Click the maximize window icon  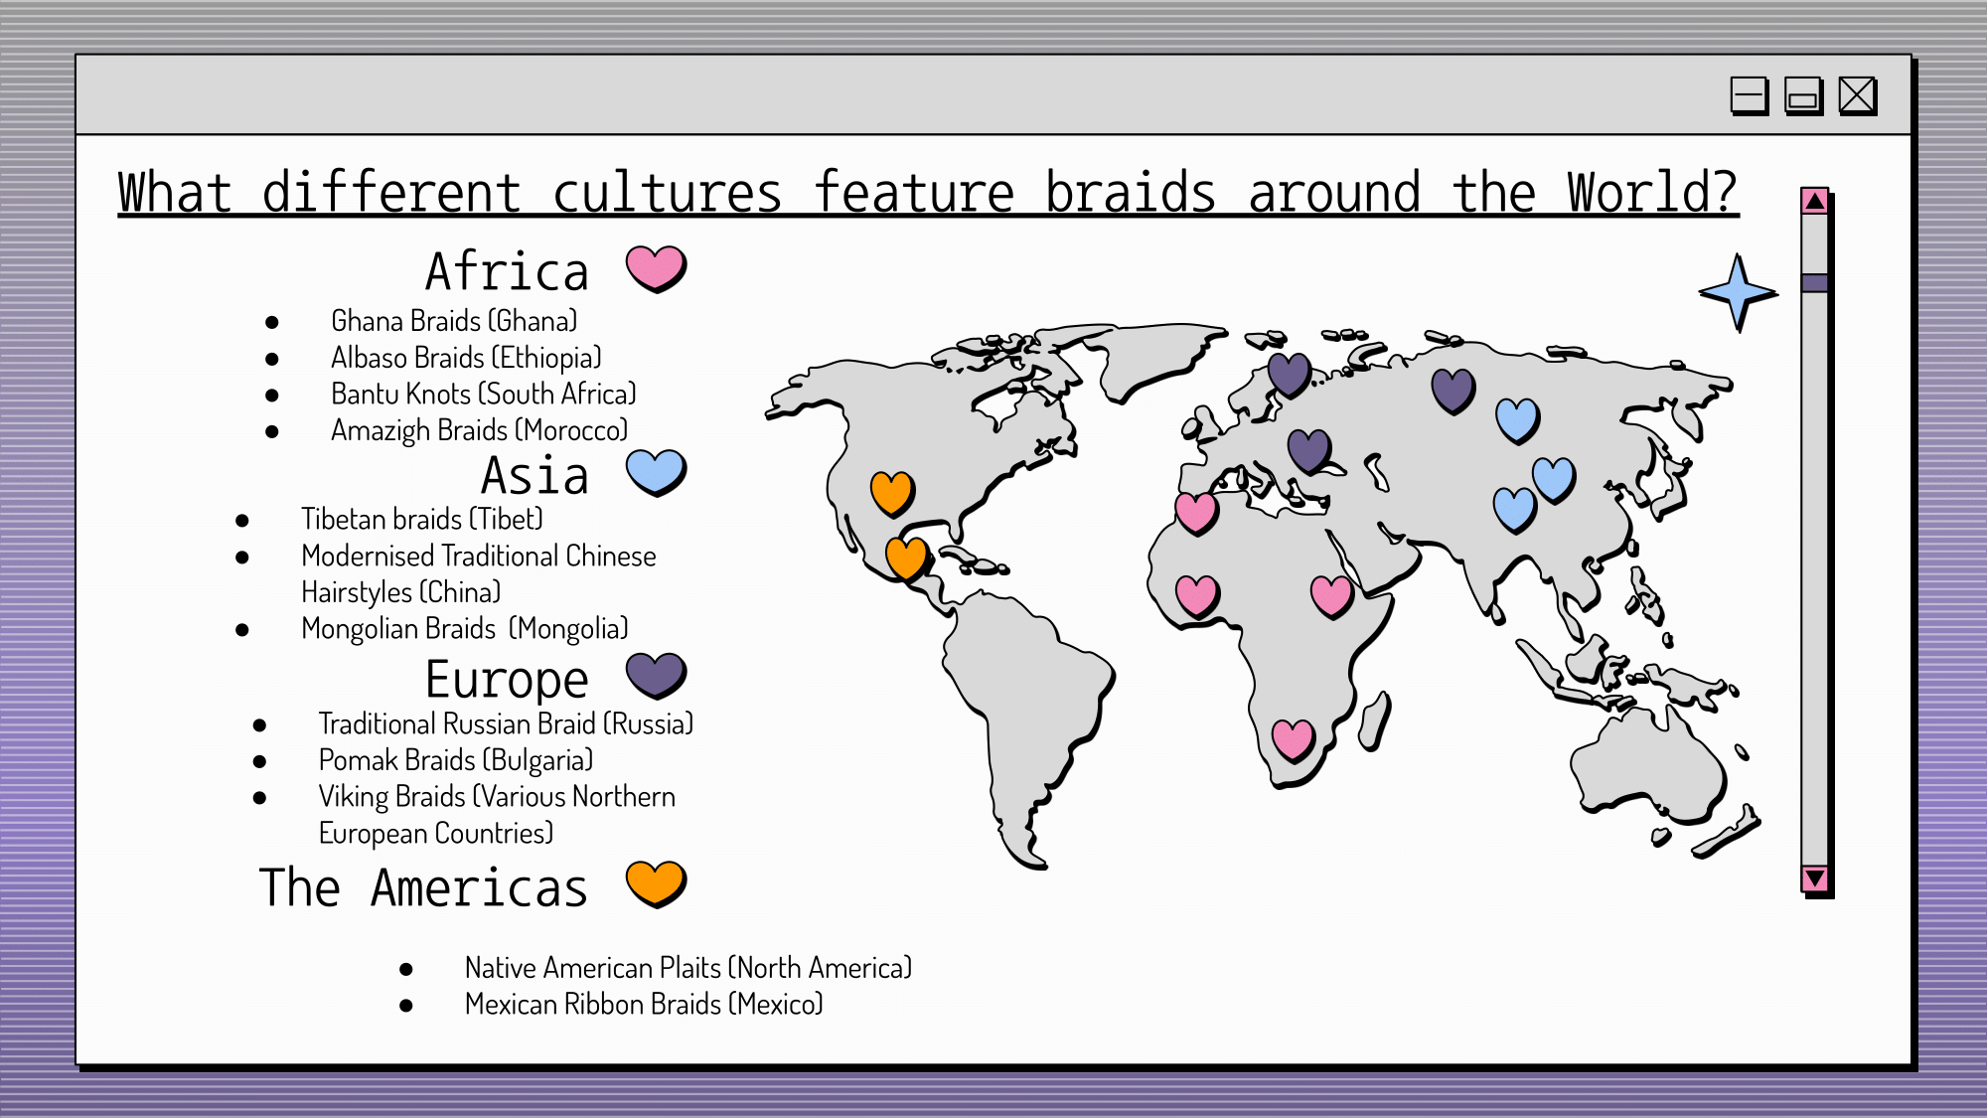[x=1802, y=96]
